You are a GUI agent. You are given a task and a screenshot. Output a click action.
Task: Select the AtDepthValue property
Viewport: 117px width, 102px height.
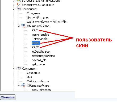(41, 52)
